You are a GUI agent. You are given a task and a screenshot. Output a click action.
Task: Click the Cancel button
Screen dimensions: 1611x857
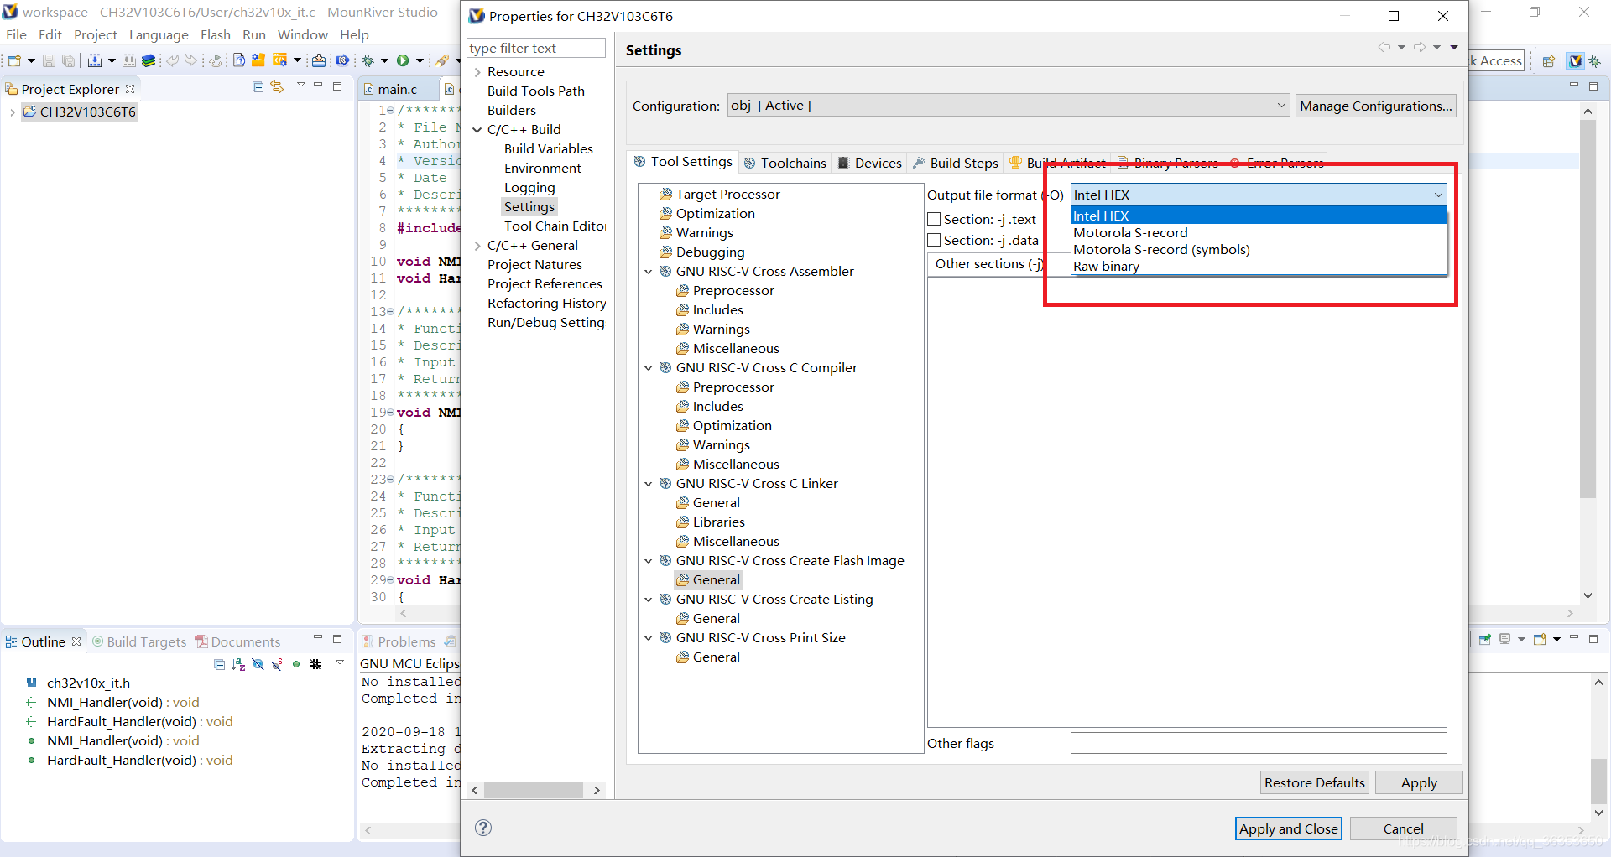[1403, 828]
